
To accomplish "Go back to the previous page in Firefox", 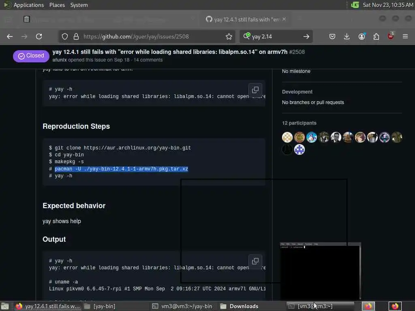I will click(x=10, y=36).
